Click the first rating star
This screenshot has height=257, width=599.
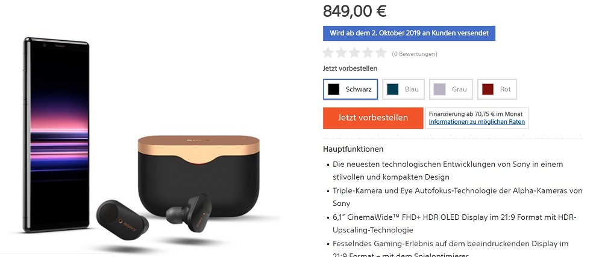tap(328, 53)
